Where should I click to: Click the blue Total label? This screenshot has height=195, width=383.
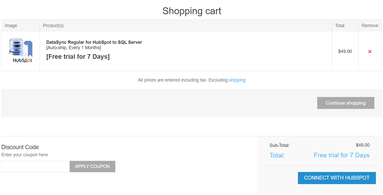(277, 155)
